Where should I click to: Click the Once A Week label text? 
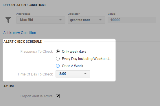[x=72, y=66]
